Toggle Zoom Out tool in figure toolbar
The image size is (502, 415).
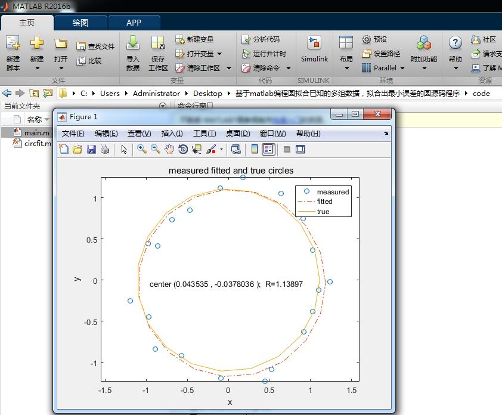click(155, 149)
